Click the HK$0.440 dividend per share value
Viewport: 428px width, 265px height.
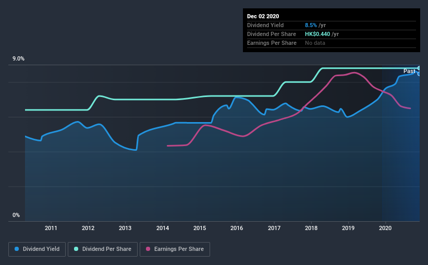pyautogui.click(x=317, y=34)
